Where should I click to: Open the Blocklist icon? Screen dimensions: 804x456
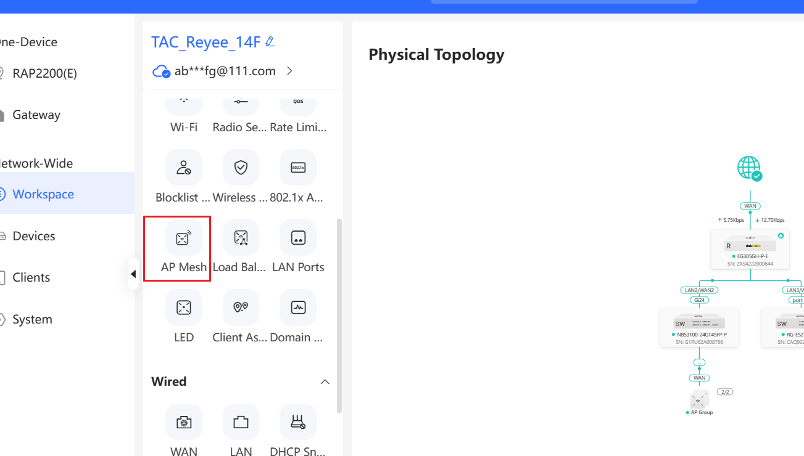(183, 168)
